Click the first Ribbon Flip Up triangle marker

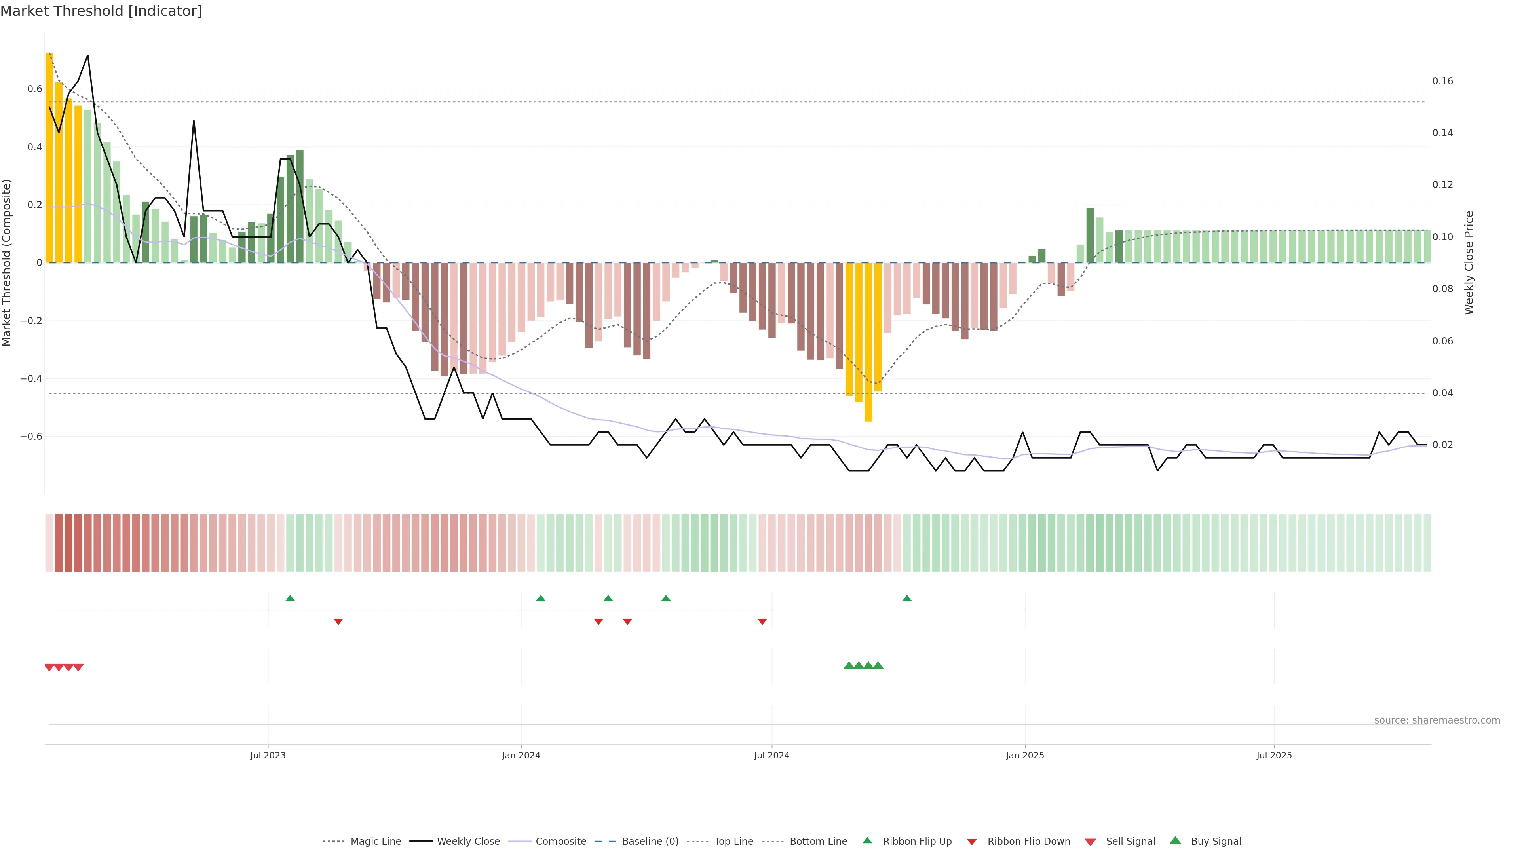point(290,598)
